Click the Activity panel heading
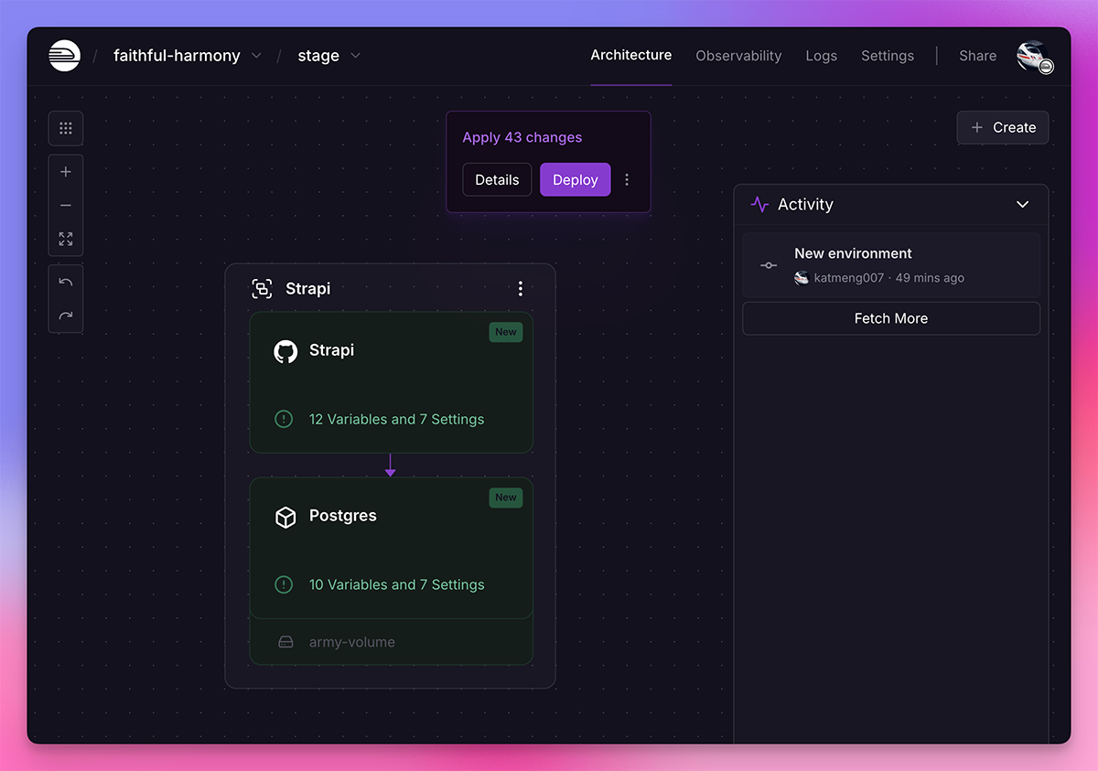The width and height of the screenshot is (1098, 771). point(805,205)
